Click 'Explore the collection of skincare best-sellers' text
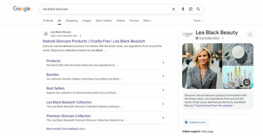This screenshot has width=263, height=136. [82, 93]
